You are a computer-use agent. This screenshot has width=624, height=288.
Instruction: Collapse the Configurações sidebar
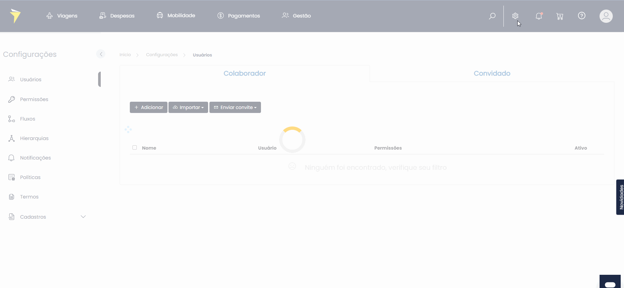(x=101, y=54)
